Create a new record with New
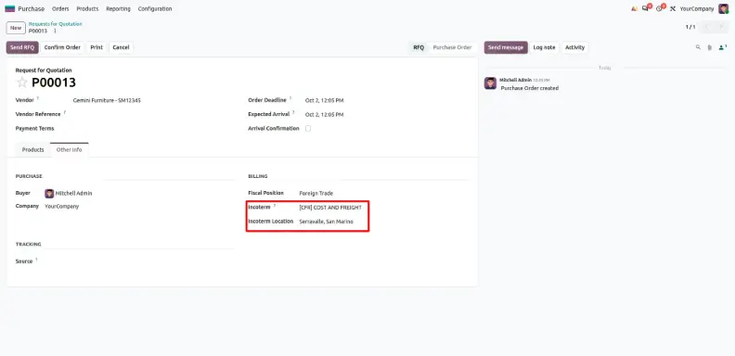 pyautogui.click(x=16, y=28)
